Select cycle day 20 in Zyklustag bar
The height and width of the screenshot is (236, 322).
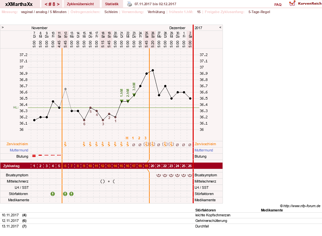coord(152,166)
